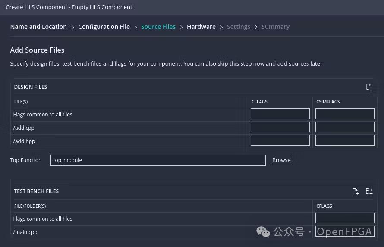384x247 pixels.
Task: Click CSIMFLAGS field for common flags
Action: point(345,114)
